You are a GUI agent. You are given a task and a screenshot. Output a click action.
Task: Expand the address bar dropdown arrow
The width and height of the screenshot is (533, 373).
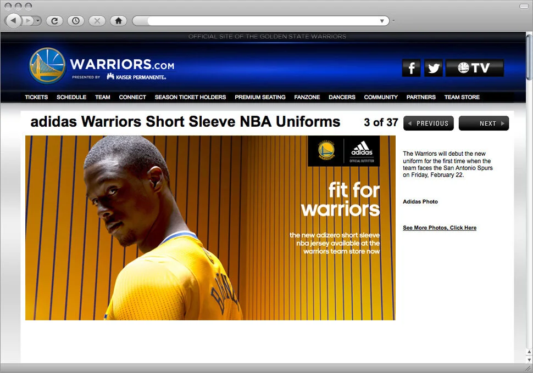[x=382, y=21]
